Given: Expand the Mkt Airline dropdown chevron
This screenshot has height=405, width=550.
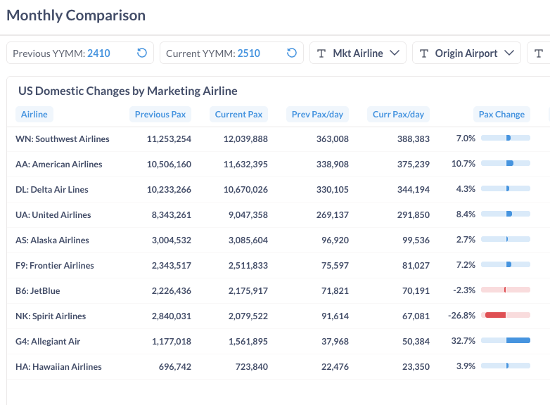Looking at the screenshot, I should (x=394, y=53).
